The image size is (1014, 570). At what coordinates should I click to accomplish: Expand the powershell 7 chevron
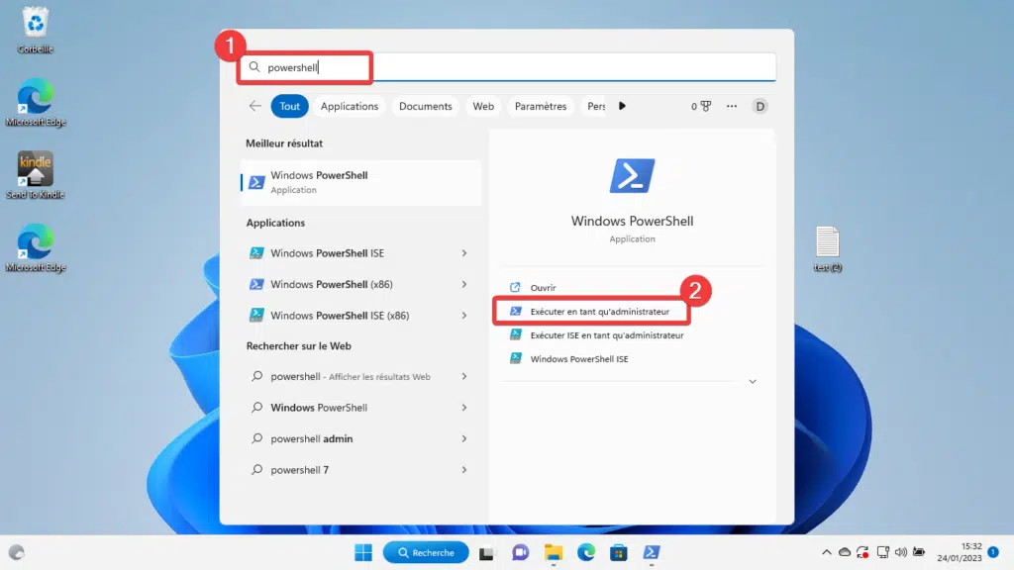464,470
